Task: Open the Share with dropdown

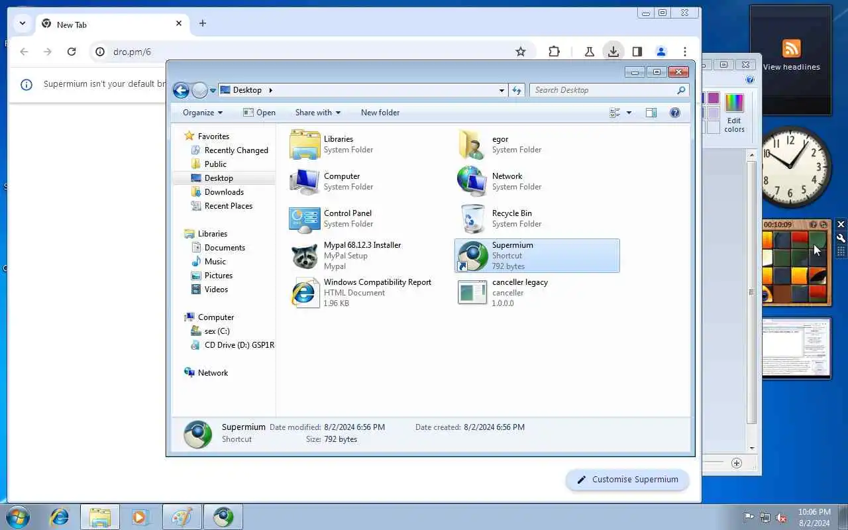Action: pos(318,113)
